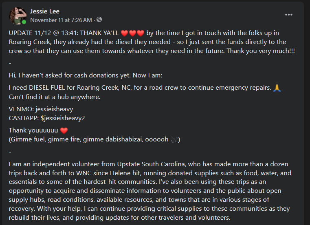Open Jessie Lee's profile picture
Viewport: 310px width, 225px height.
click(x=18, y=15)
